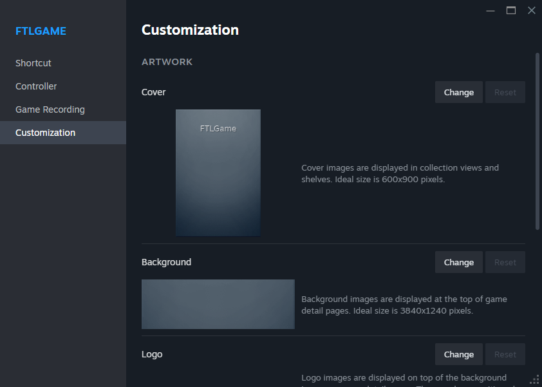Click the FTLGAME title in sidebar

tap(41, 31)
